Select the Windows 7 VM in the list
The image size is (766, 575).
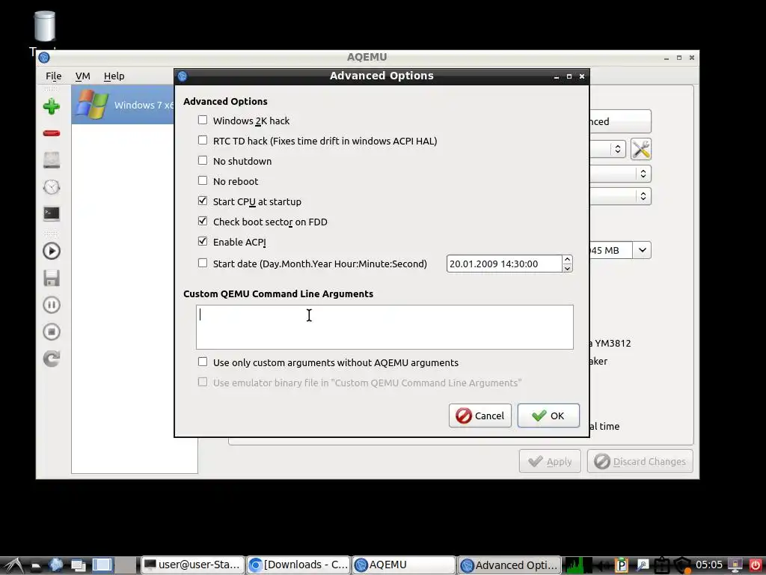(x=123, y=105)
